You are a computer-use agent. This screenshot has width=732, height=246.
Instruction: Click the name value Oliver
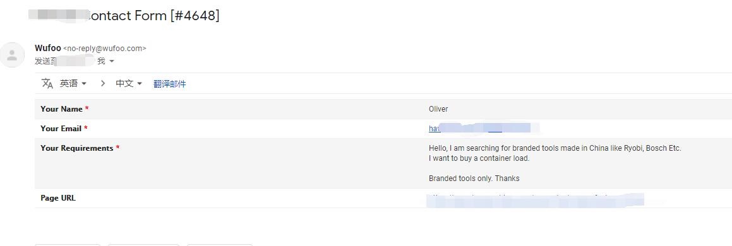pyautogui.click(x=438, y=109)
